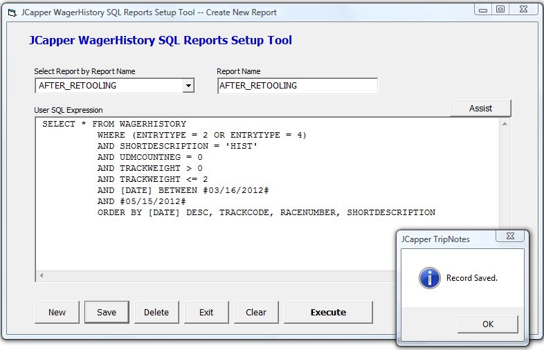
Task: Click the AND #05/15/2012# line
Action: tap(142, 201)
